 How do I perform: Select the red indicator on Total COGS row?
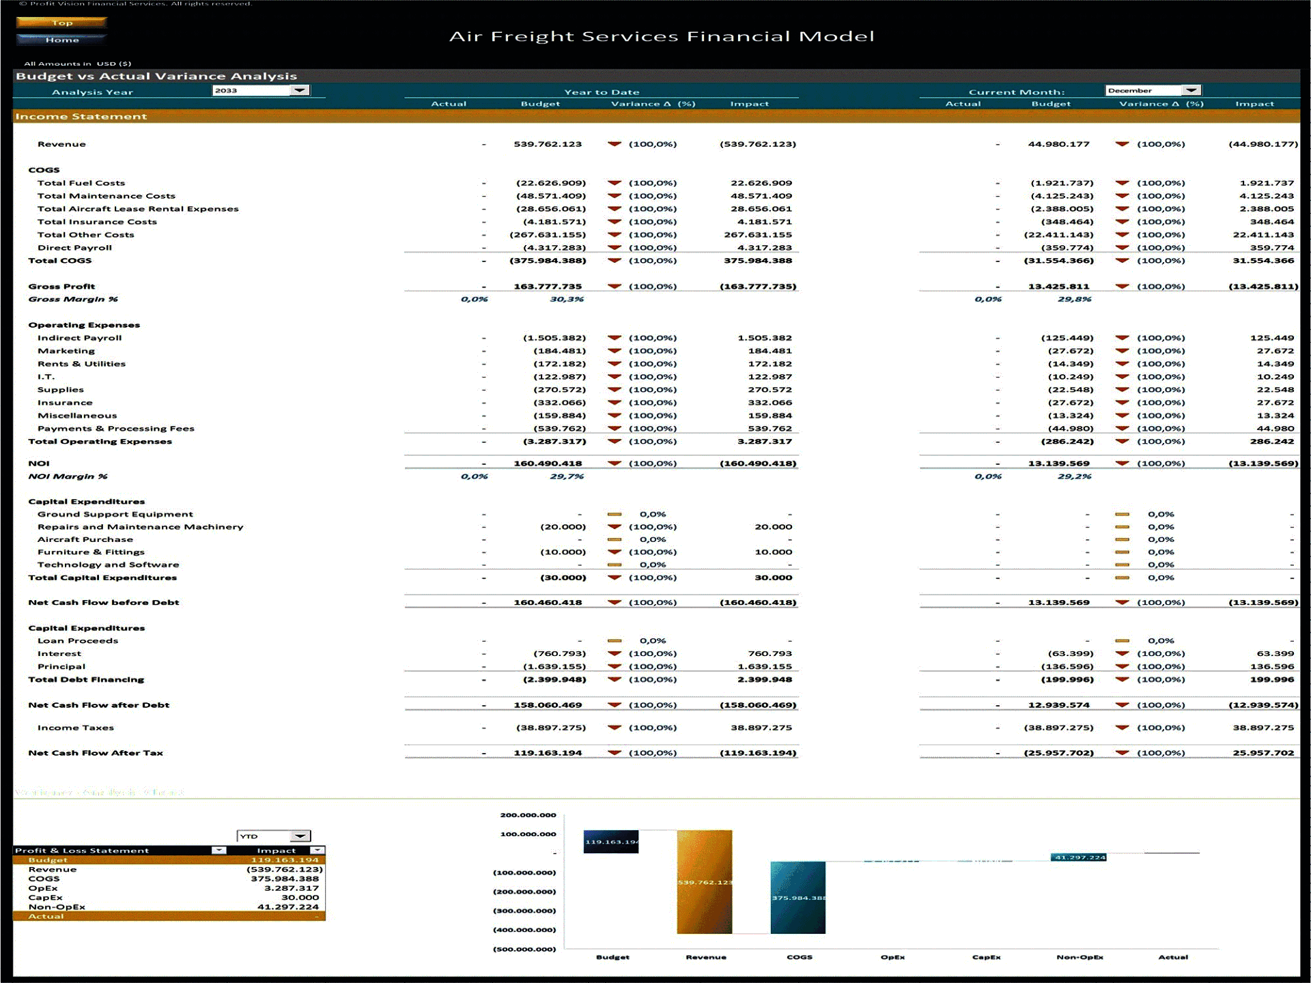click(615, 260)
